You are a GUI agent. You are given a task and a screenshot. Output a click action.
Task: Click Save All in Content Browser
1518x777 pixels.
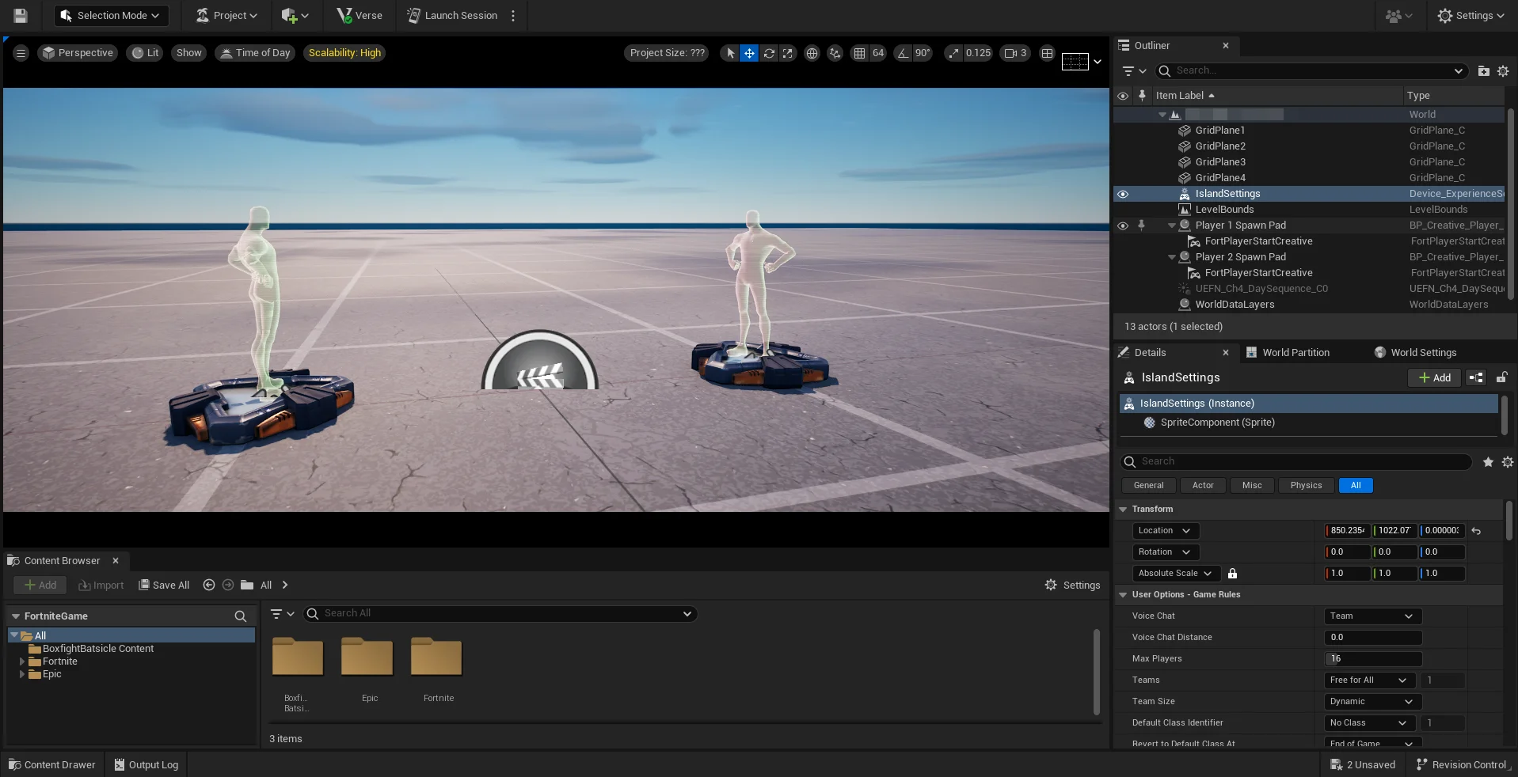164,586
